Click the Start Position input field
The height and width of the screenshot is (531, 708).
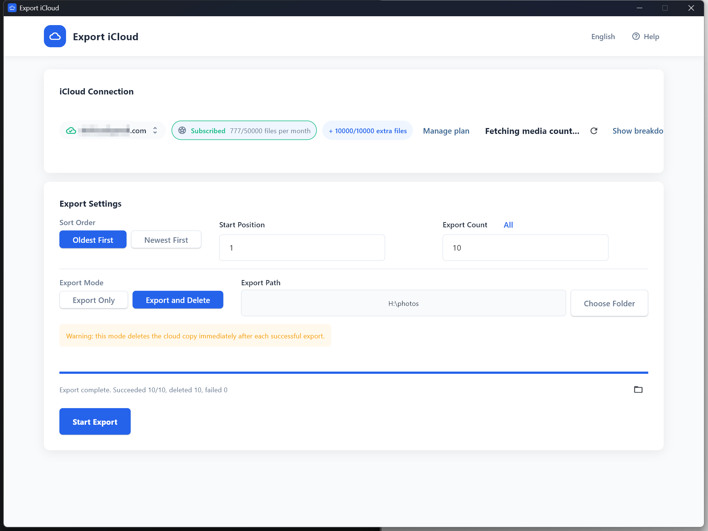(302, 248)
